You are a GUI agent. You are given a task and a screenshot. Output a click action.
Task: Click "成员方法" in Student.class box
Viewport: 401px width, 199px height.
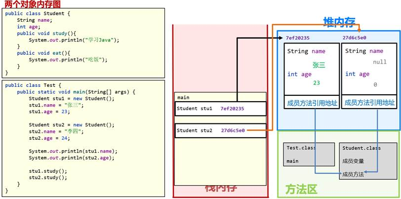point(353,174)
